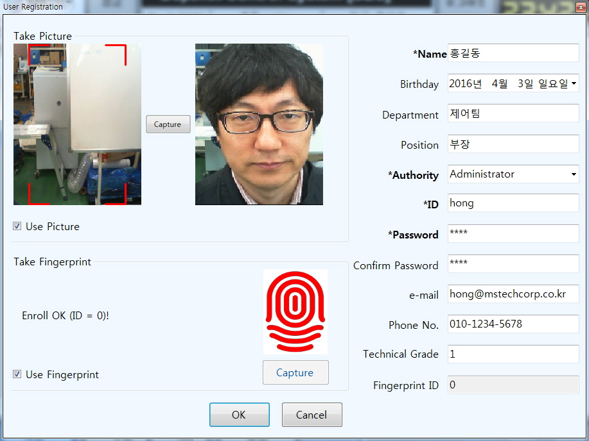589x441 pixels.
Task: Expand the Authority dropdown arrow
Action: pos(574,174)
